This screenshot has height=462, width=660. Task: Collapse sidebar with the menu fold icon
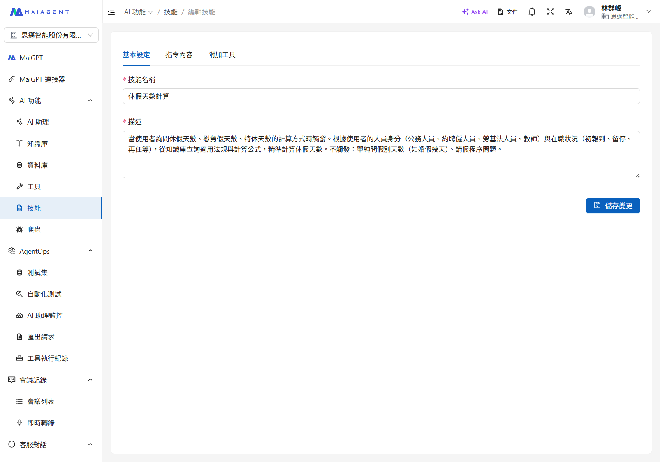(x=111, y=12)
